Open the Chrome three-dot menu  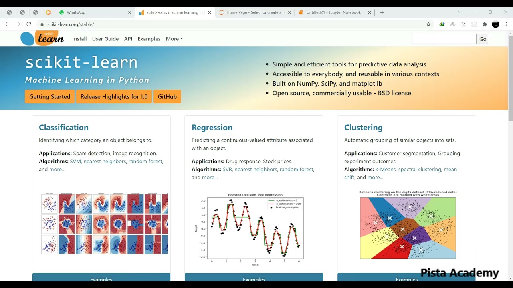tap(506, 24)
